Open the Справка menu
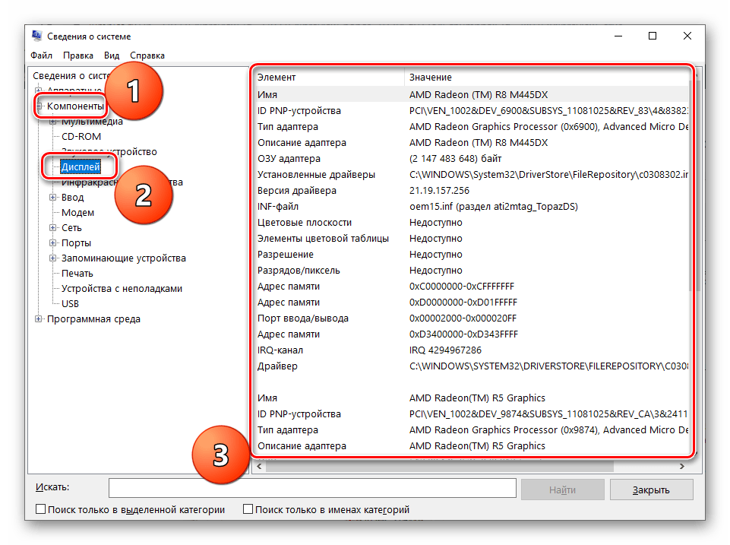 (147, 55)
